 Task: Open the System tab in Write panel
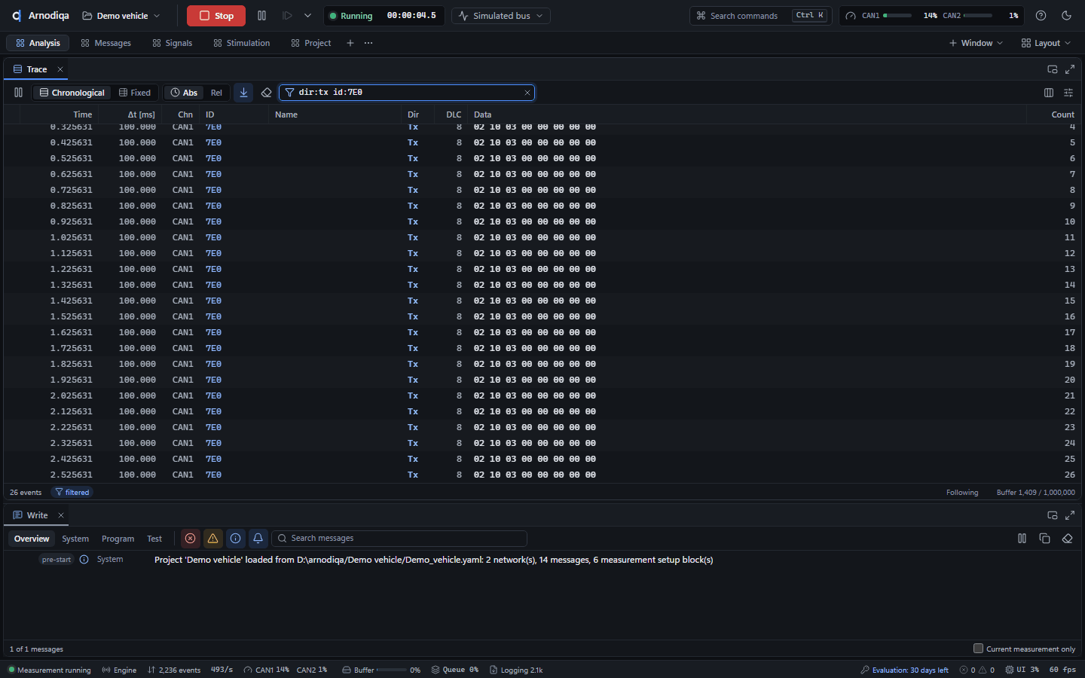(x=75, y=539)
